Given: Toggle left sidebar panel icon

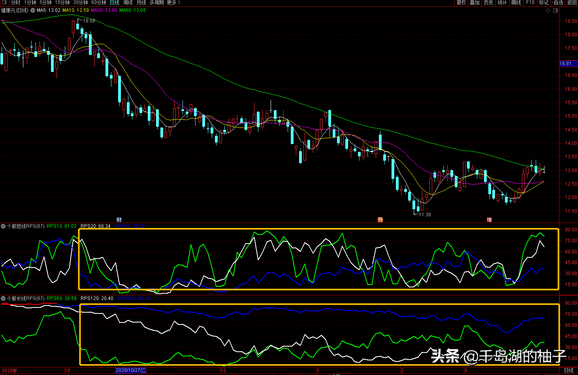Looking at the screenshot, I should point(4,2).
